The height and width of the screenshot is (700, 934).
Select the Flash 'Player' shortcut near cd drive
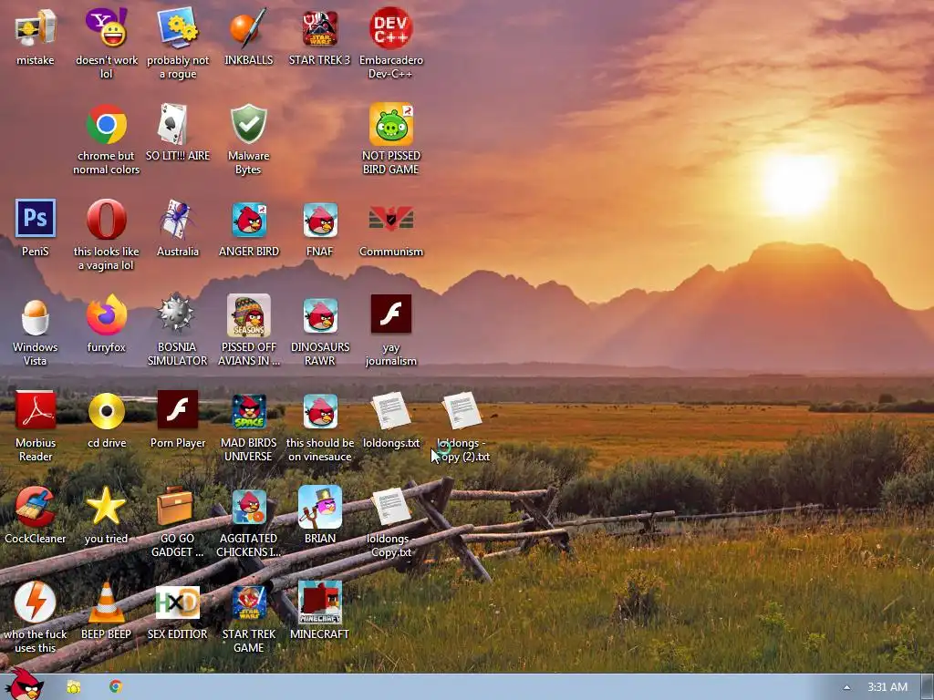click(178, 411)
